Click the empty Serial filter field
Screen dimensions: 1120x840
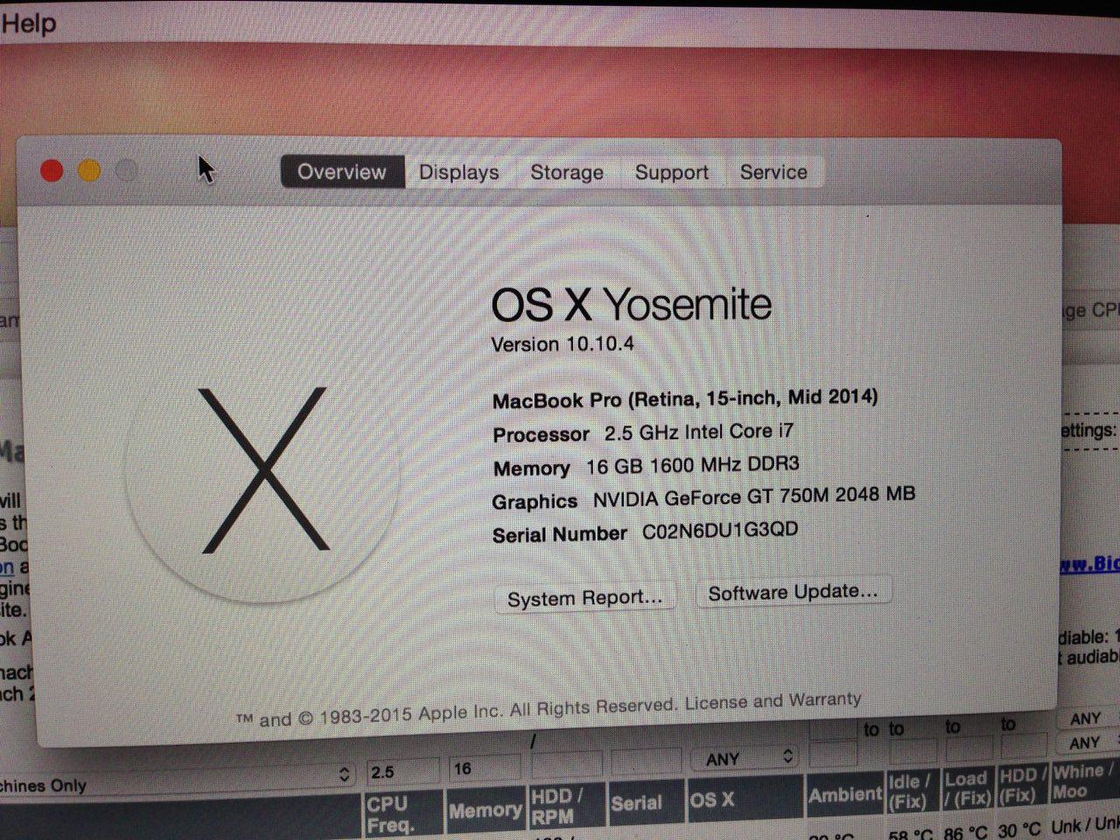point(646,763)
